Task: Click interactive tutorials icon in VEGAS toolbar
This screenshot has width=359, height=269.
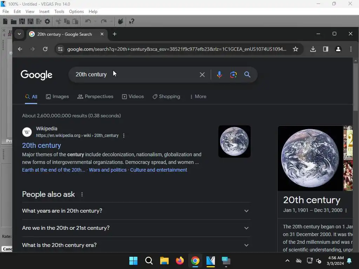Action: pos(121,21)
